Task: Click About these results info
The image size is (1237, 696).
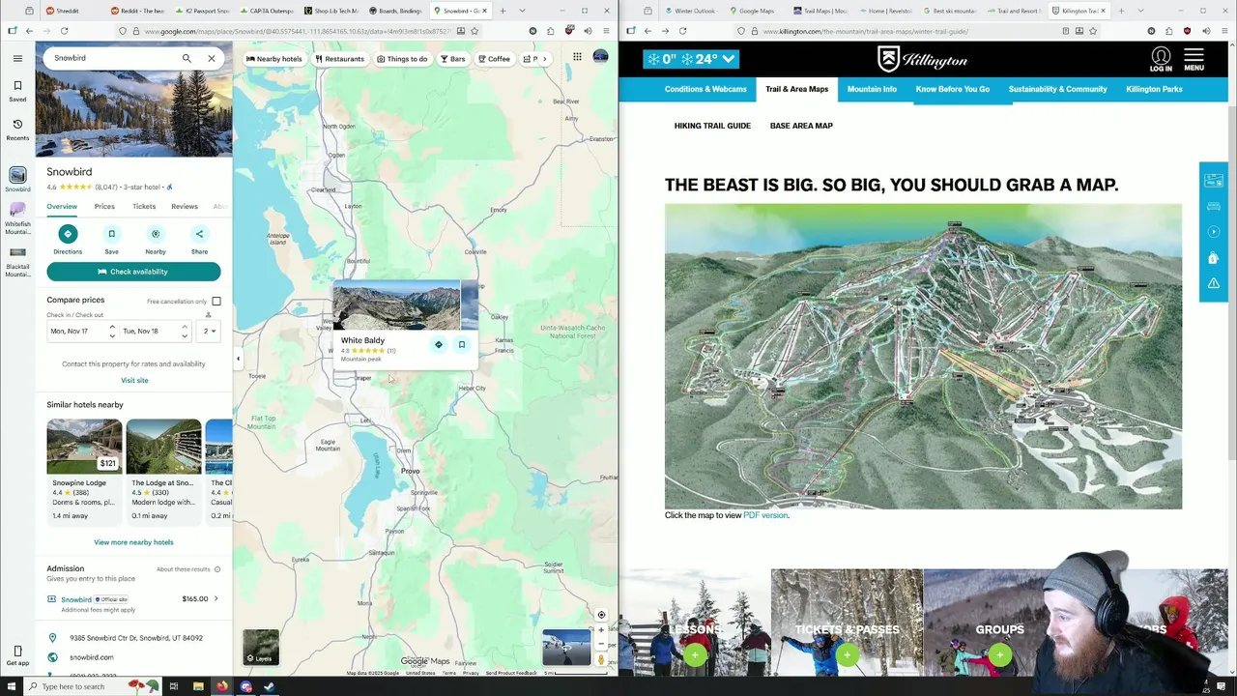Action: coord(188,569)
